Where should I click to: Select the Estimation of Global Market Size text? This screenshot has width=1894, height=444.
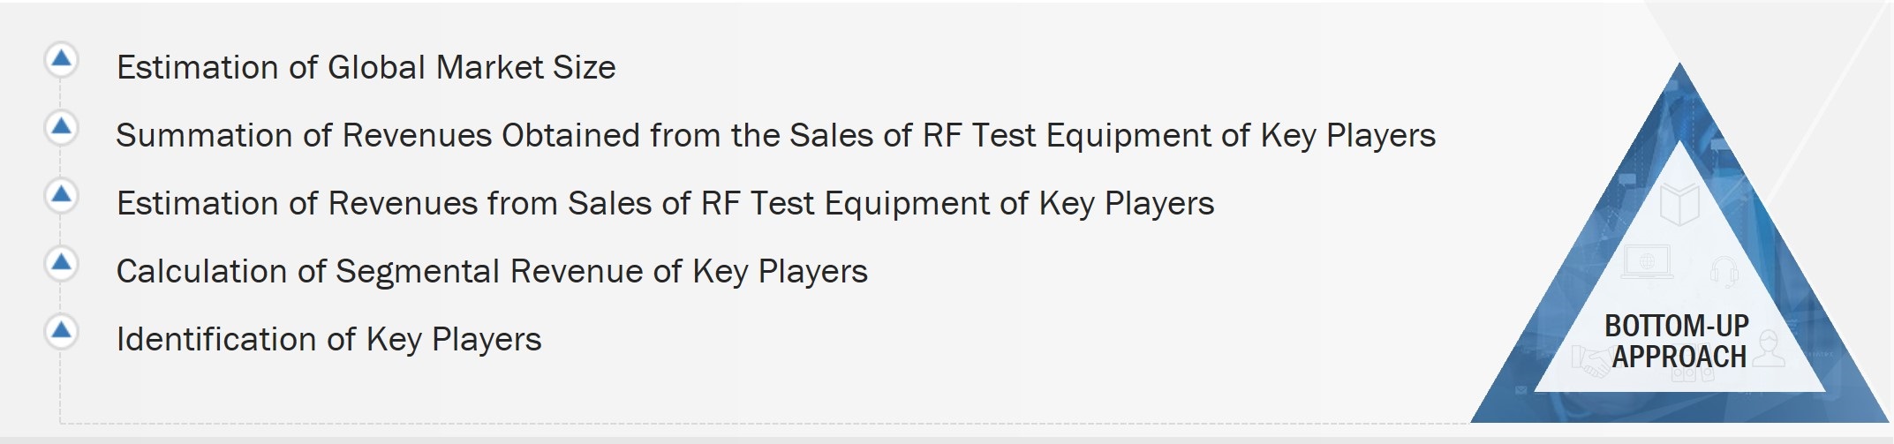click(366, 67)
